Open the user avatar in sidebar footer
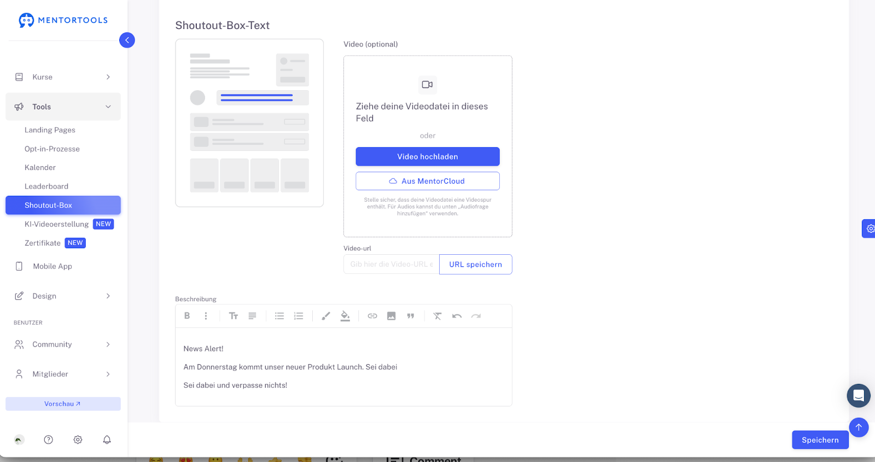Screen dimensions: 875x462 (19, 440)
